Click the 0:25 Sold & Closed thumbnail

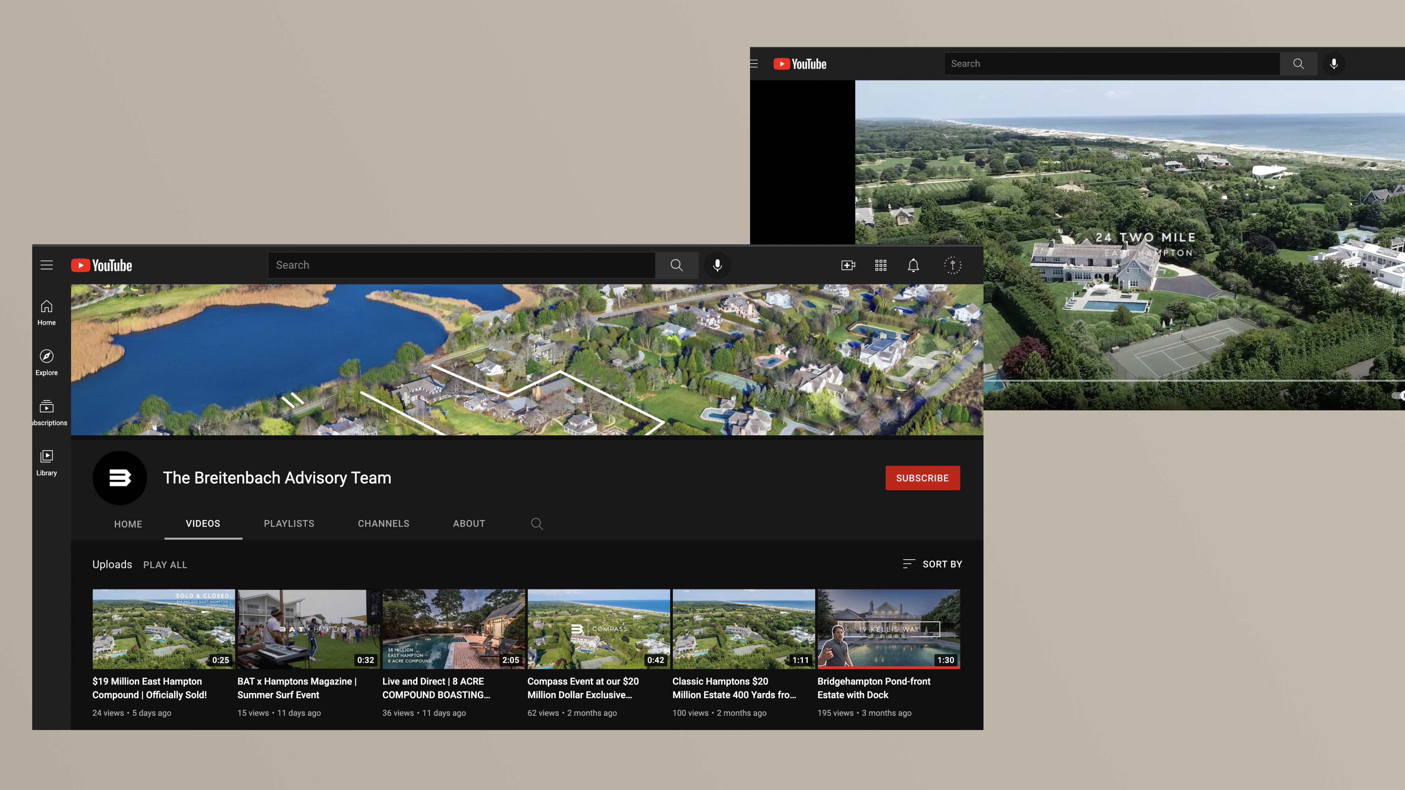(x=164, y=629)
